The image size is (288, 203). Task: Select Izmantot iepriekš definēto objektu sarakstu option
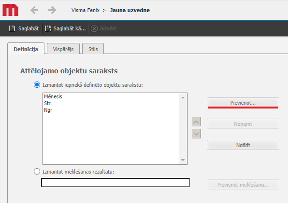point(37,85)
